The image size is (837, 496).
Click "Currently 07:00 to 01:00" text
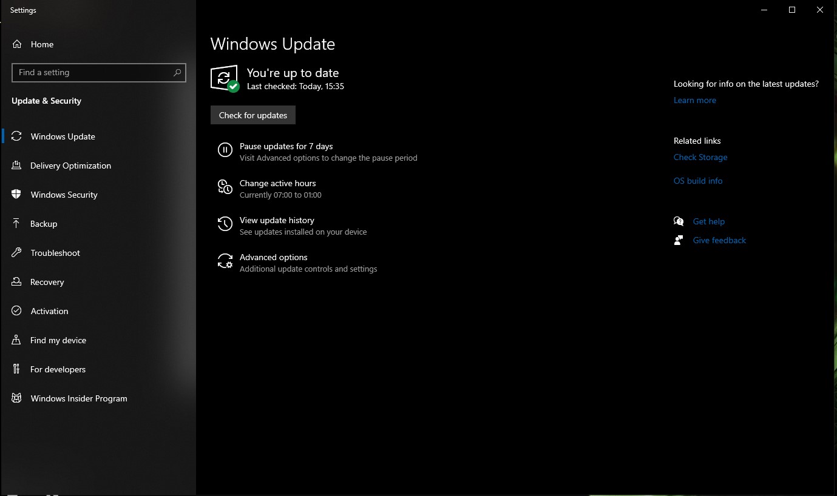(280, 195)
